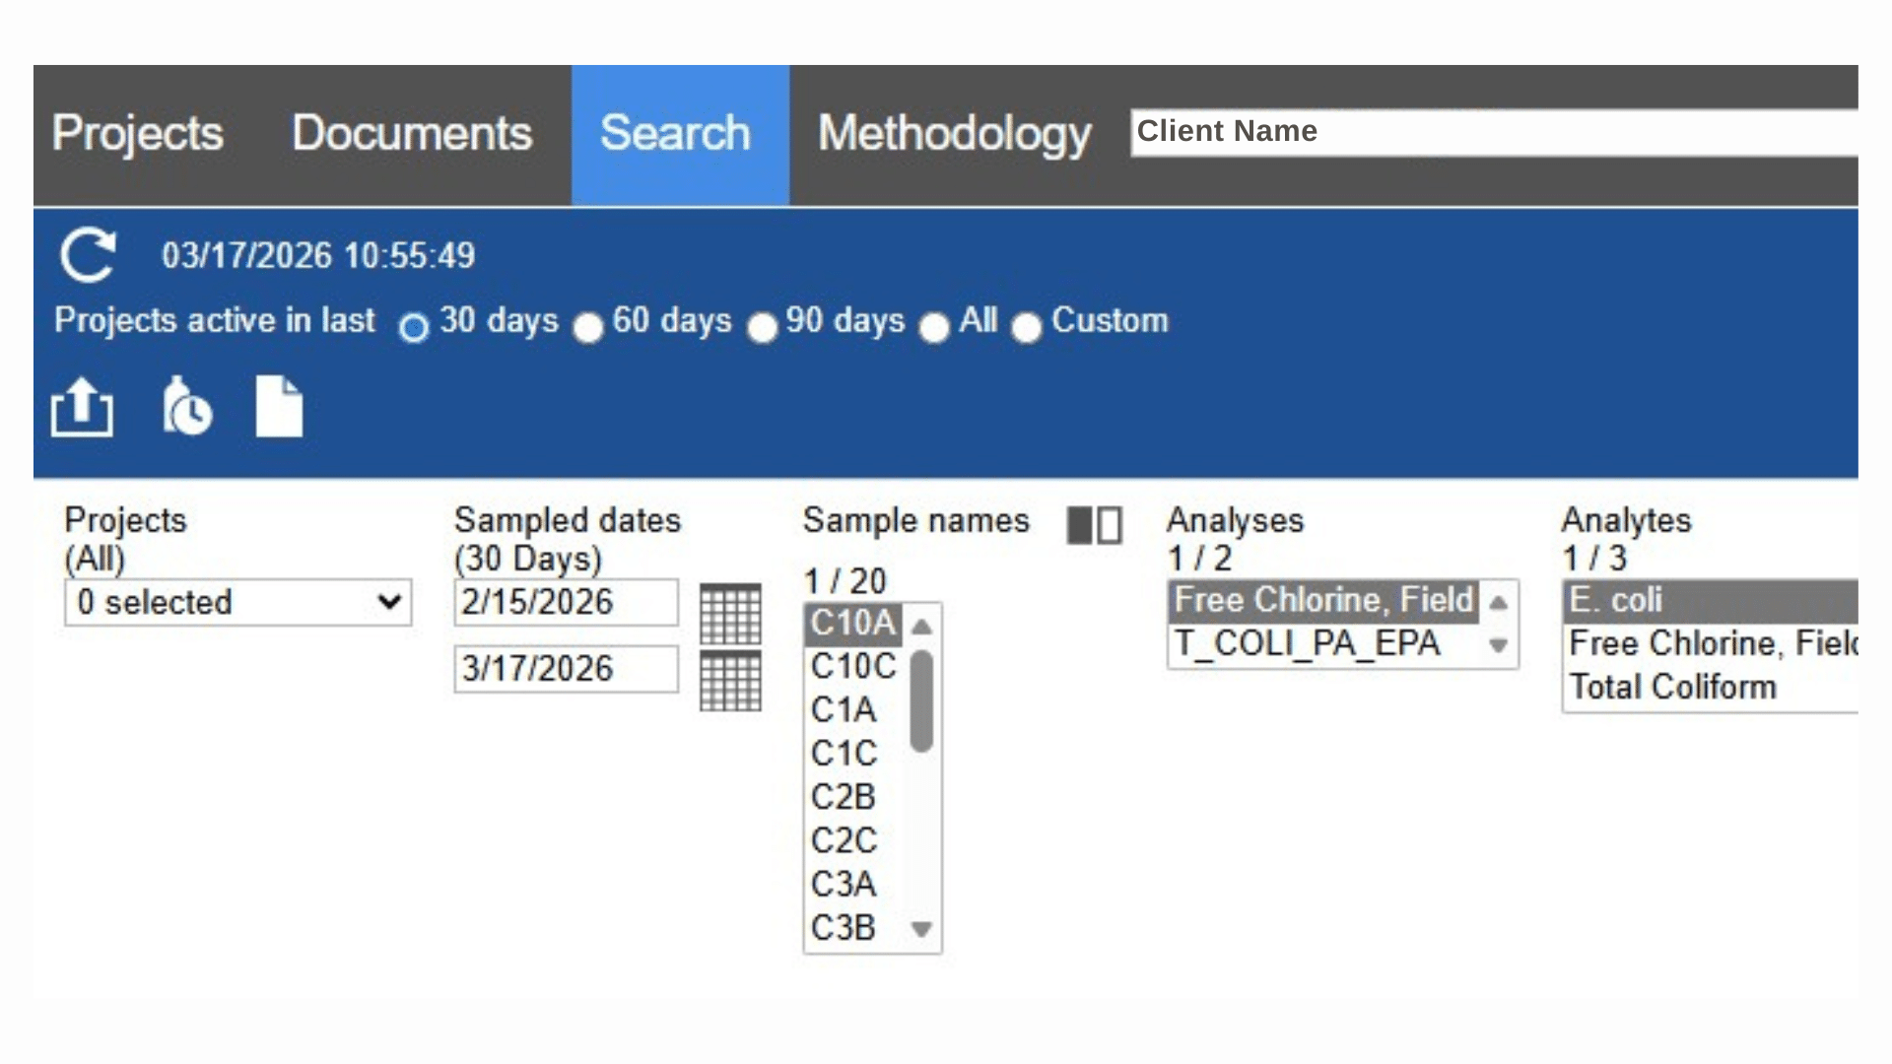Select T_COLI_PA_EPA in Analyses list
This screenshot has width=1892, height=1064.
(1324, 644)
